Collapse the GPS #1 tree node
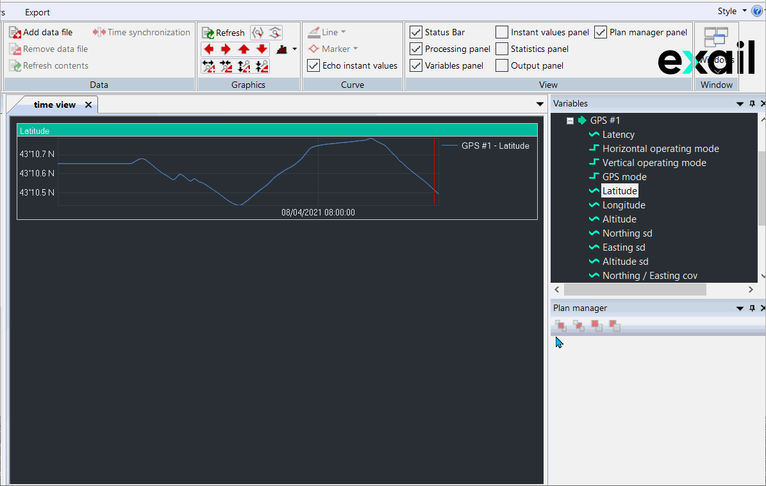 [x=570, y=121]
